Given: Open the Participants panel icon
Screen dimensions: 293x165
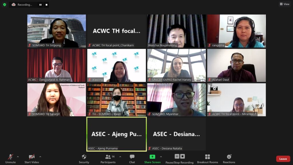Looking at the screenshot, I should 108,157.
